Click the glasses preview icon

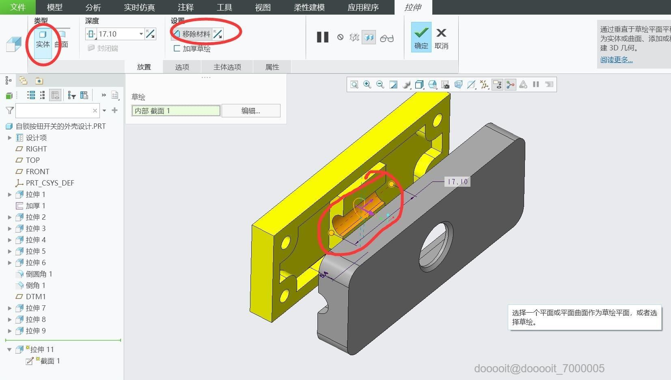tap(387, 38)
